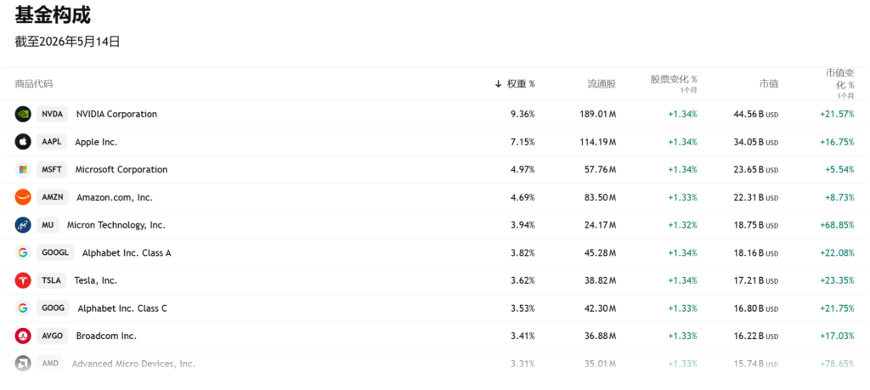
Task: Click the Google logo beside GOOGL
Action: (x=23, y=253)
